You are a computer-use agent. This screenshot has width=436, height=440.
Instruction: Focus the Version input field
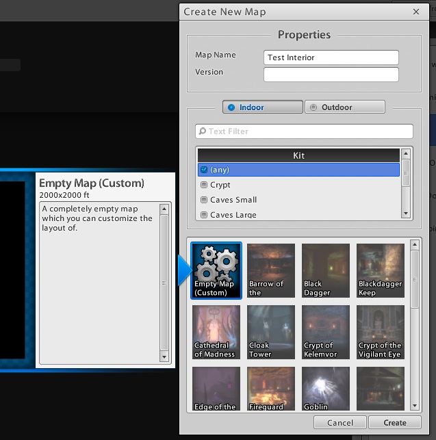click(x=331, y=75)
